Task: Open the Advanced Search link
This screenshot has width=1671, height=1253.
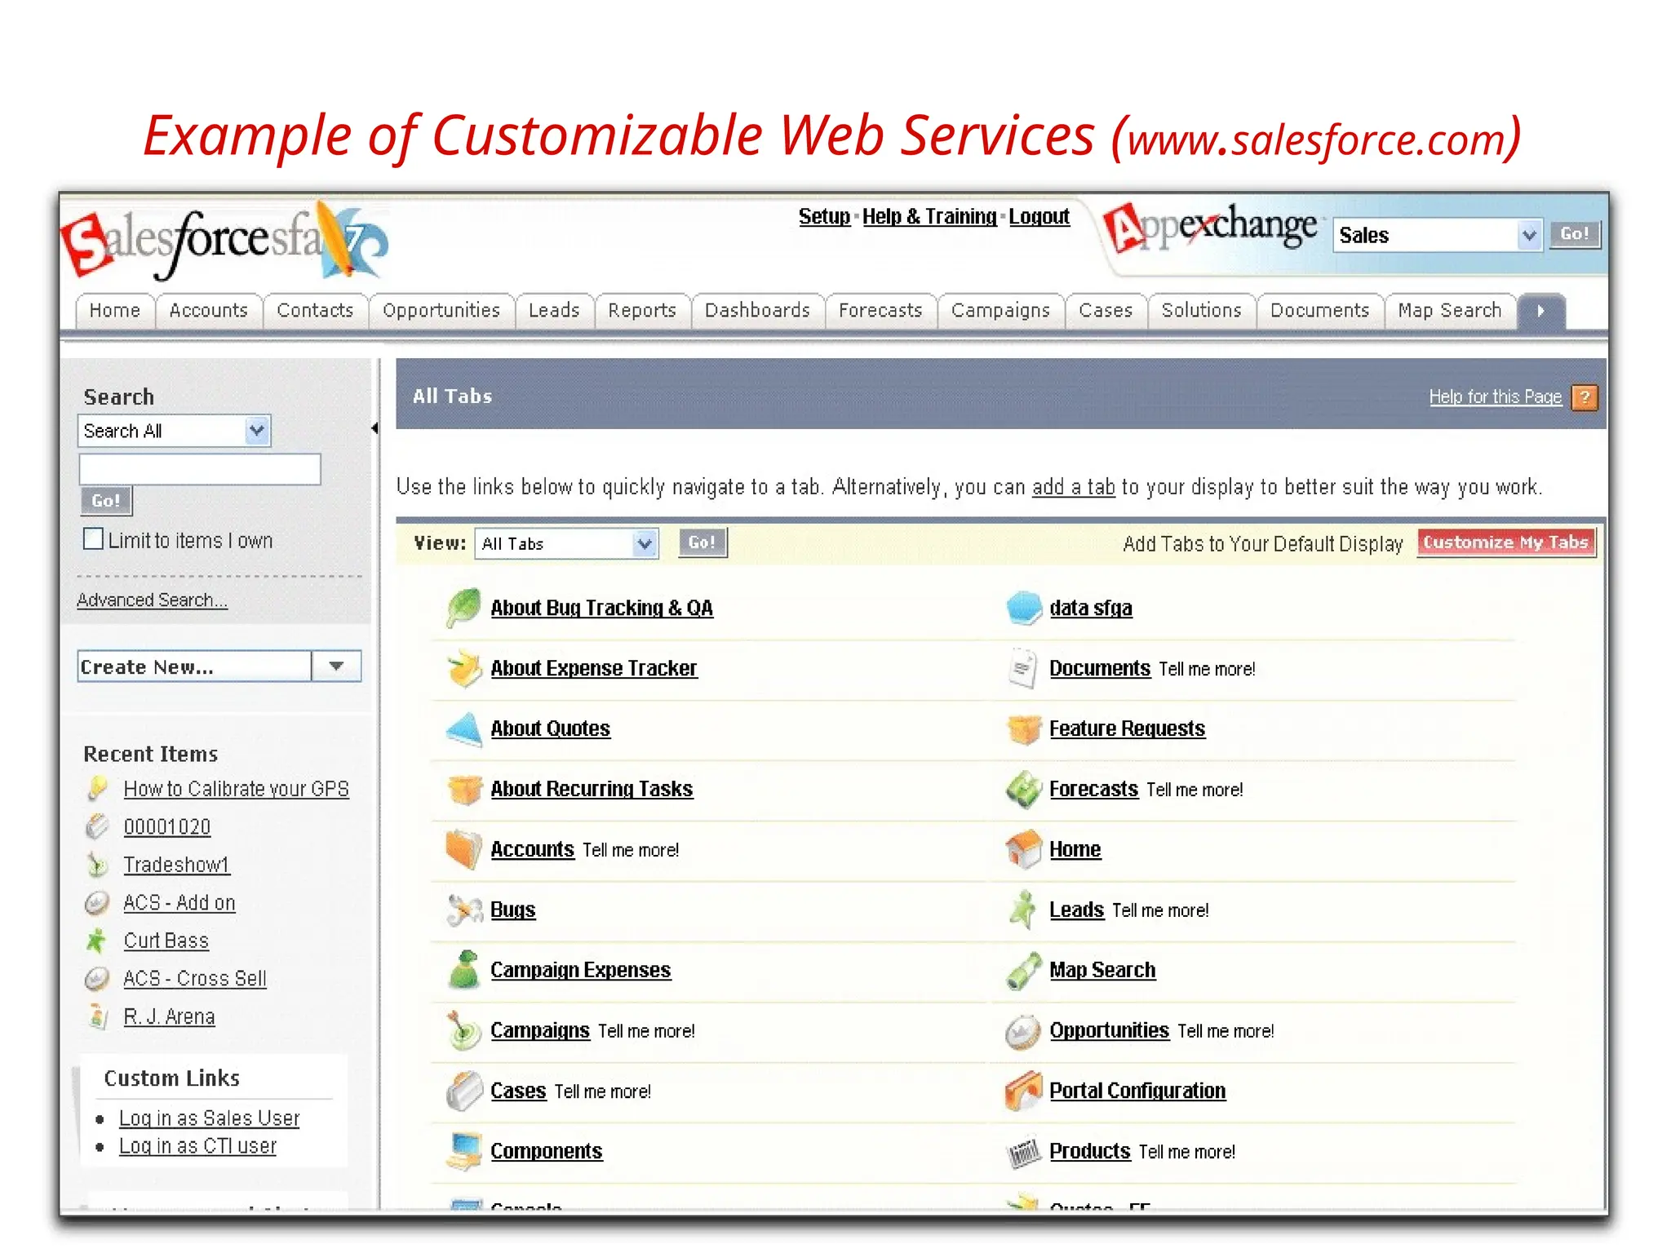Action: pos(153,600)
